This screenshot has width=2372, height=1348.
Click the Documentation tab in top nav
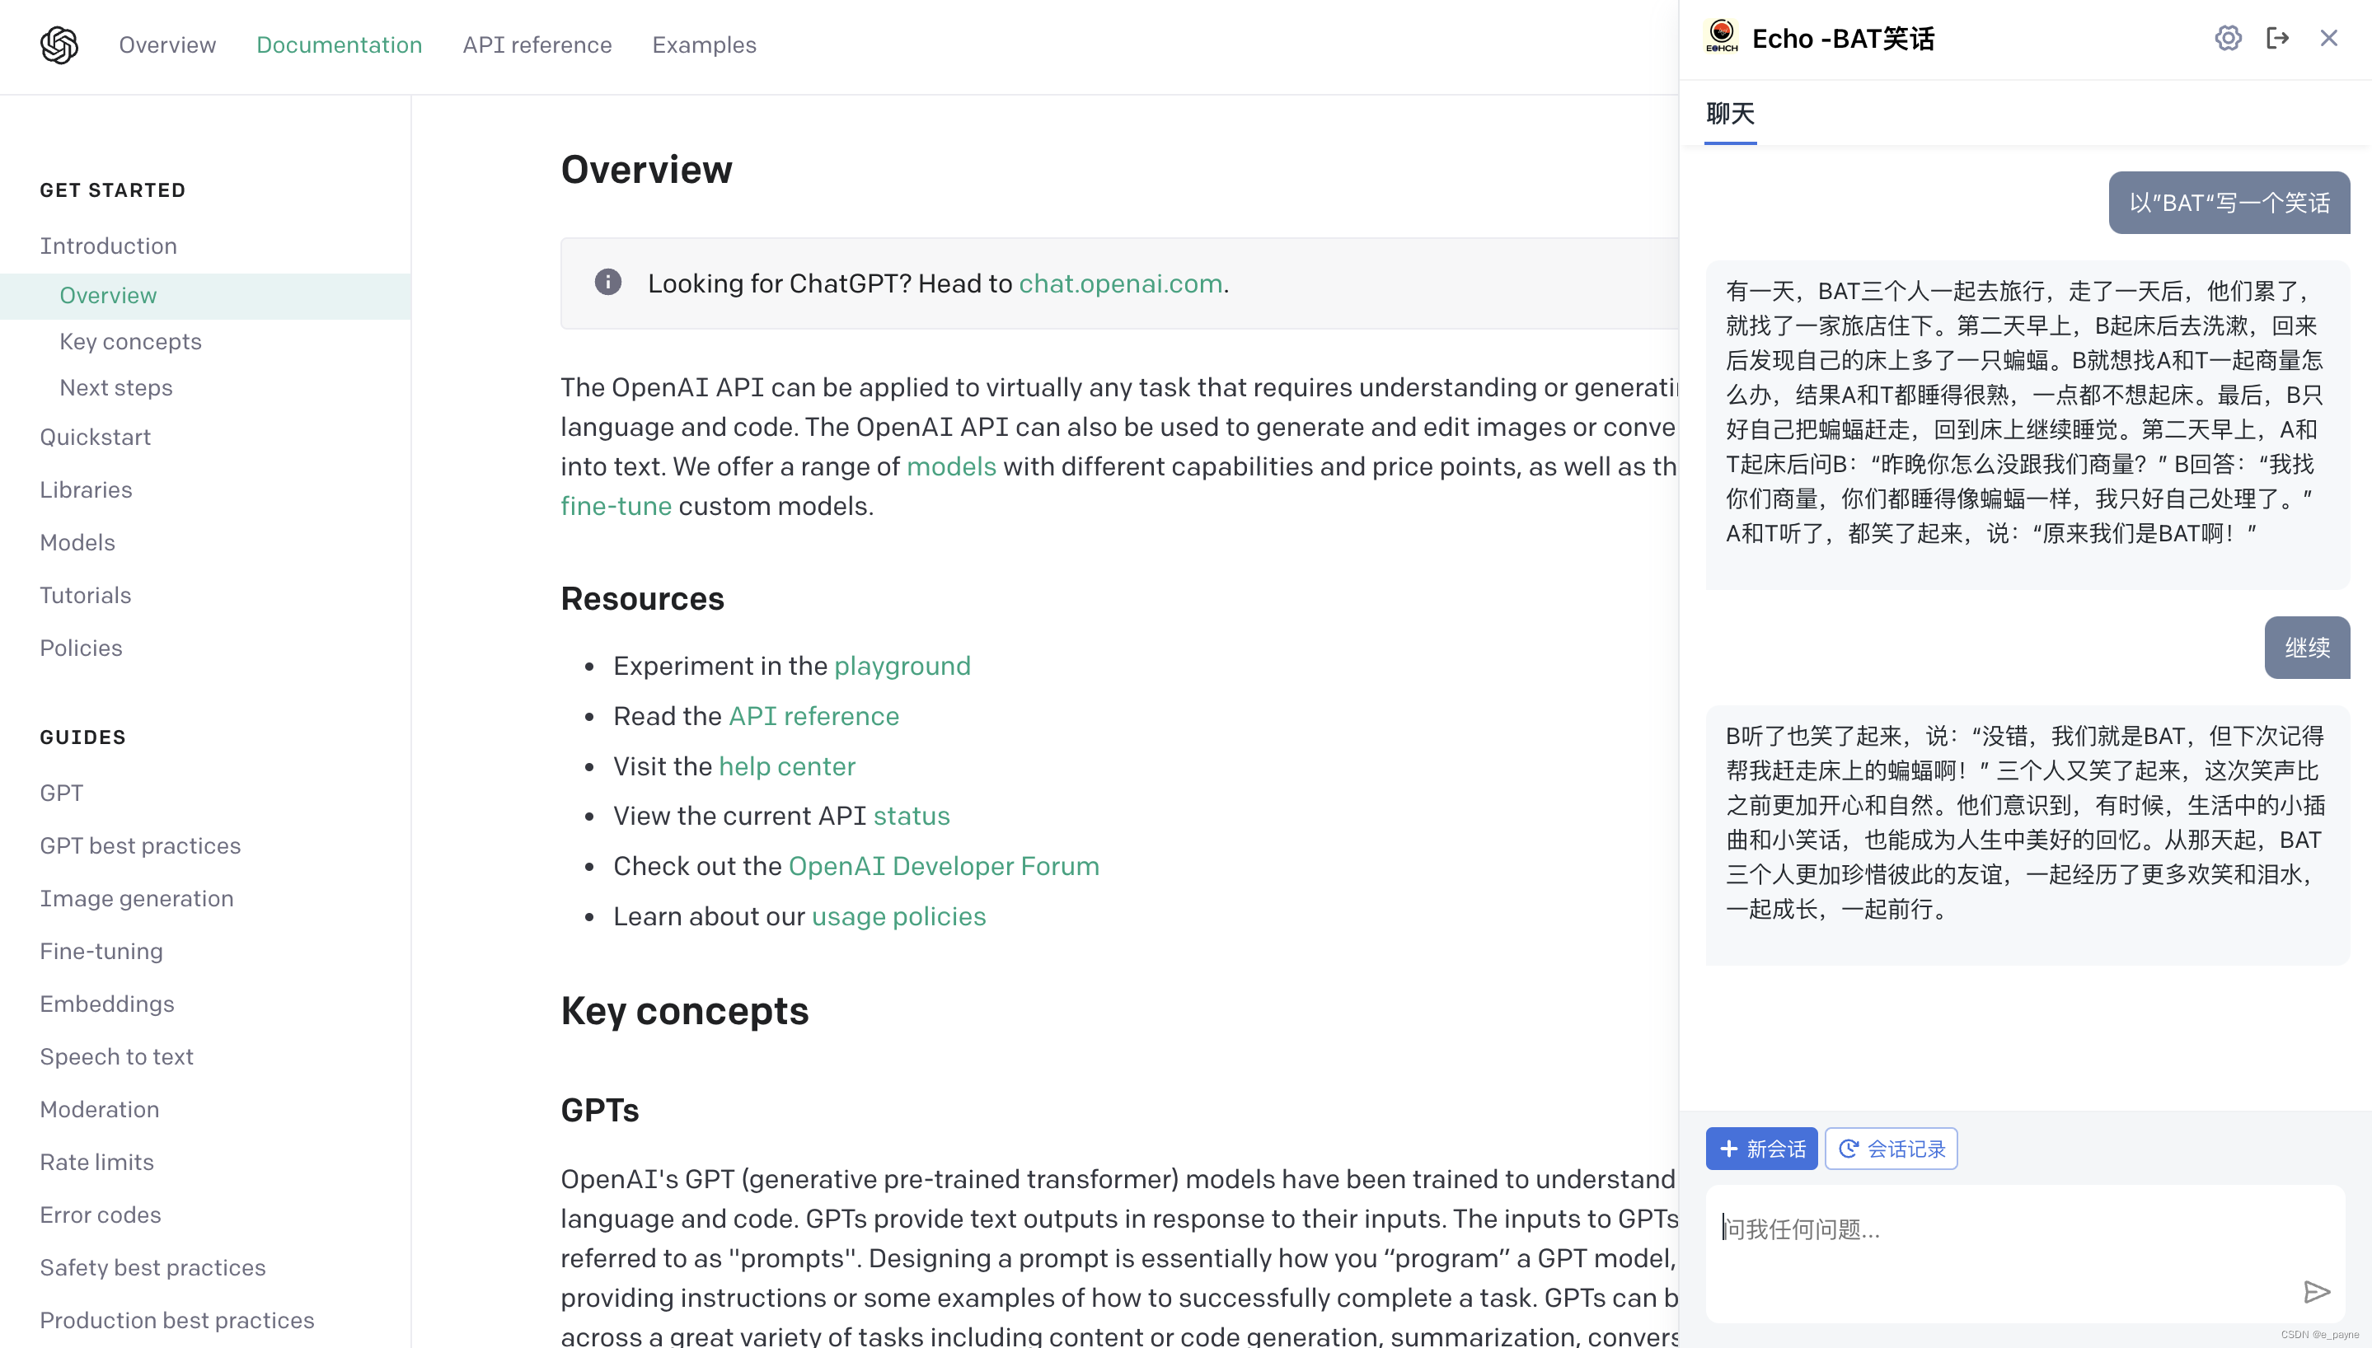[x=339, y=45]
